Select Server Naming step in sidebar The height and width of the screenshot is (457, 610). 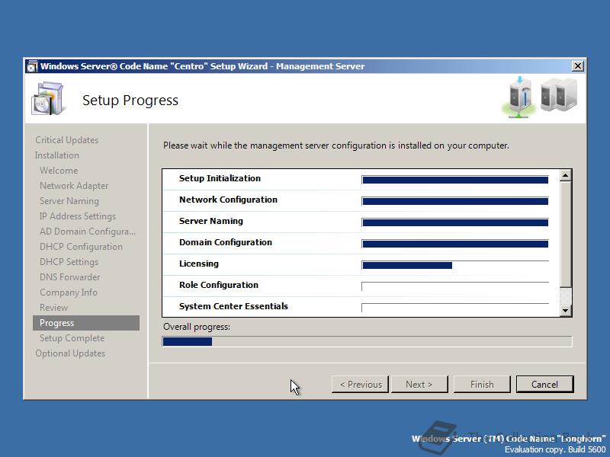(x=69, y=201)
